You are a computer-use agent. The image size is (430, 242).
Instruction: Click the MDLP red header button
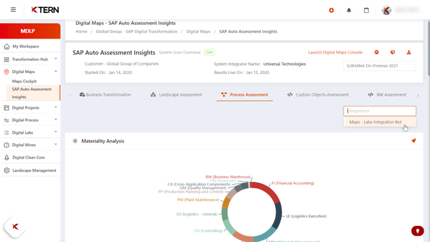[30, 31]
